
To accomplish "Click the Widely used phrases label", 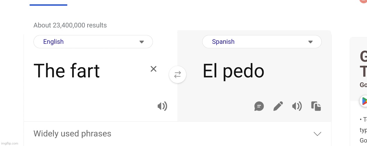I will [x=72, y=134].
